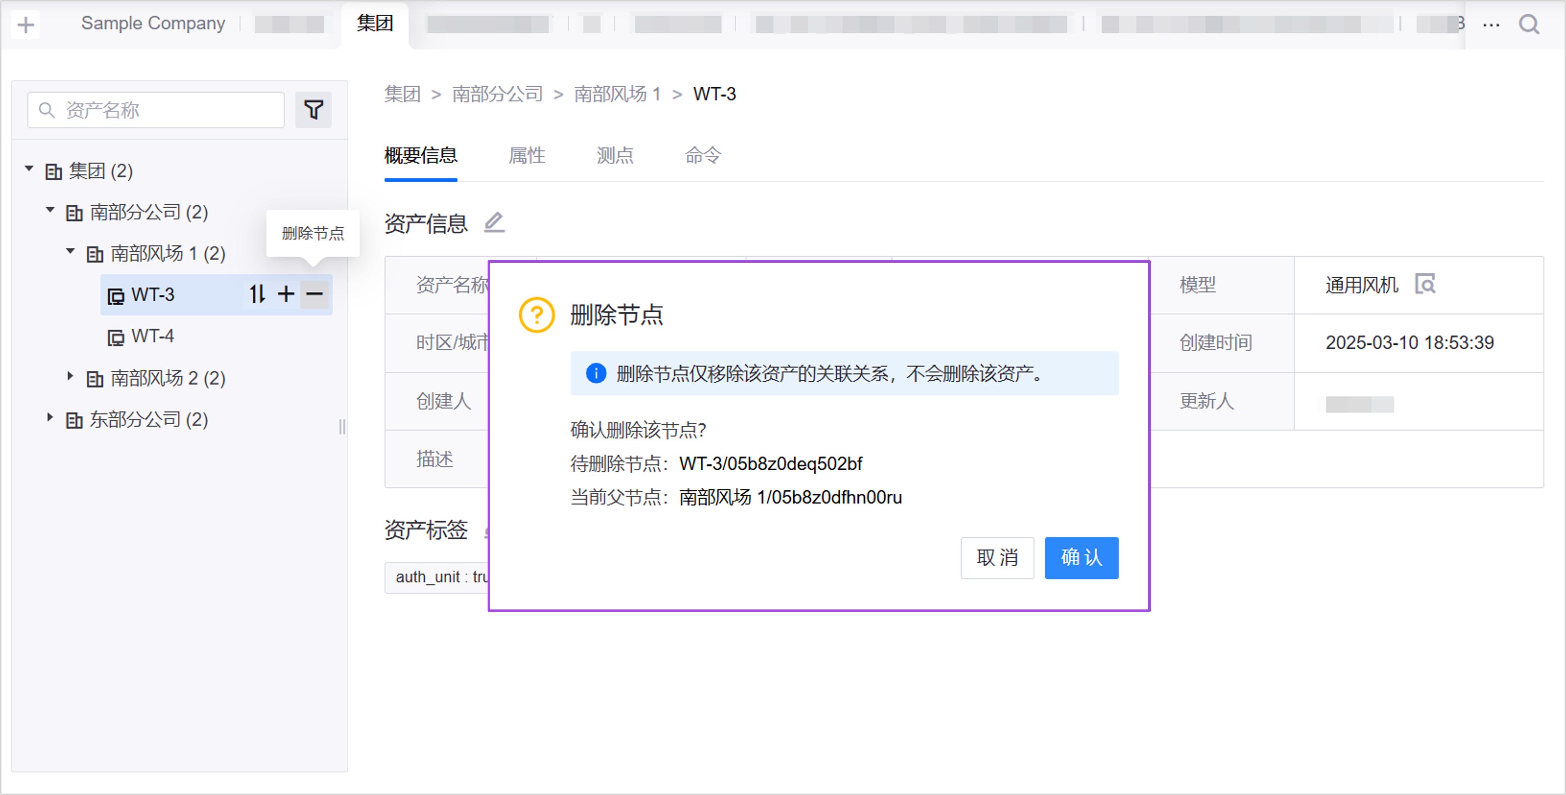Viewport: 1566px width, 795px height.
Task: Click the filter funnel icon
Action: coord(313,110)
